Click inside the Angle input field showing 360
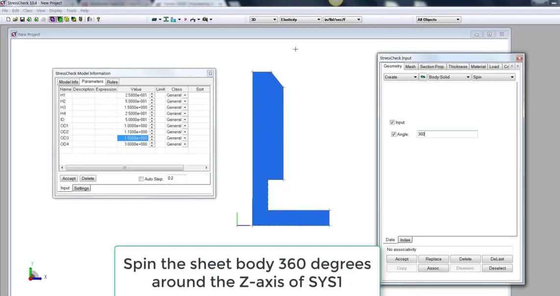Image resolution: width=560 pixels, height=296 pixels. click(446, 134)
